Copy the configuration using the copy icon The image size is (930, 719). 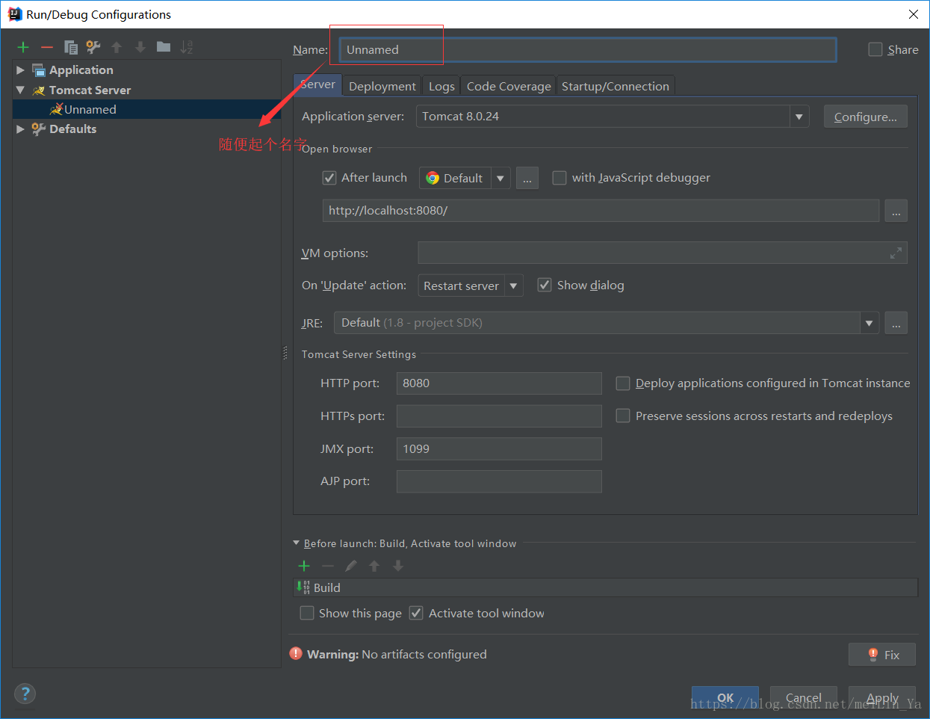coord(71,47)
